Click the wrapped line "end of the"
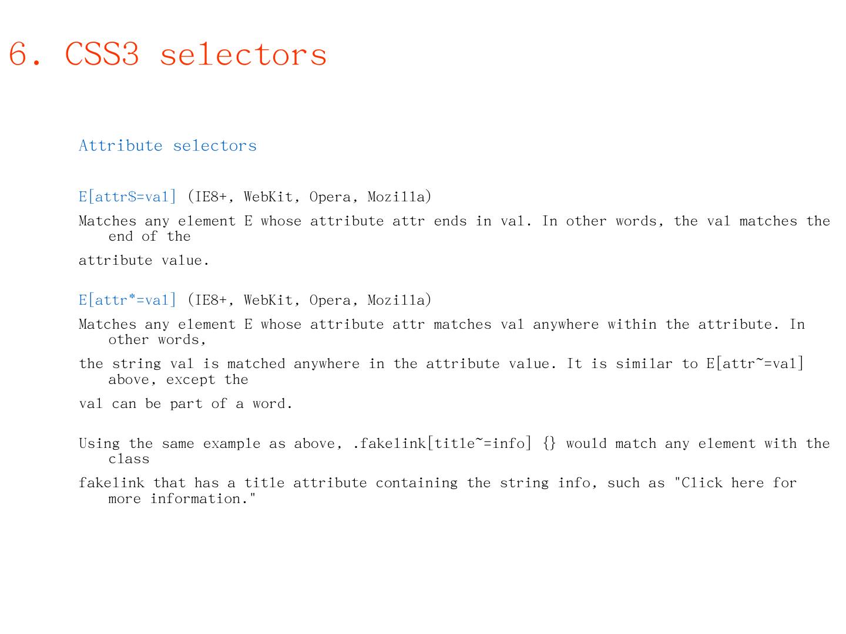The width and height of the screenshot is (846, 634). click(x=149, y=237)
